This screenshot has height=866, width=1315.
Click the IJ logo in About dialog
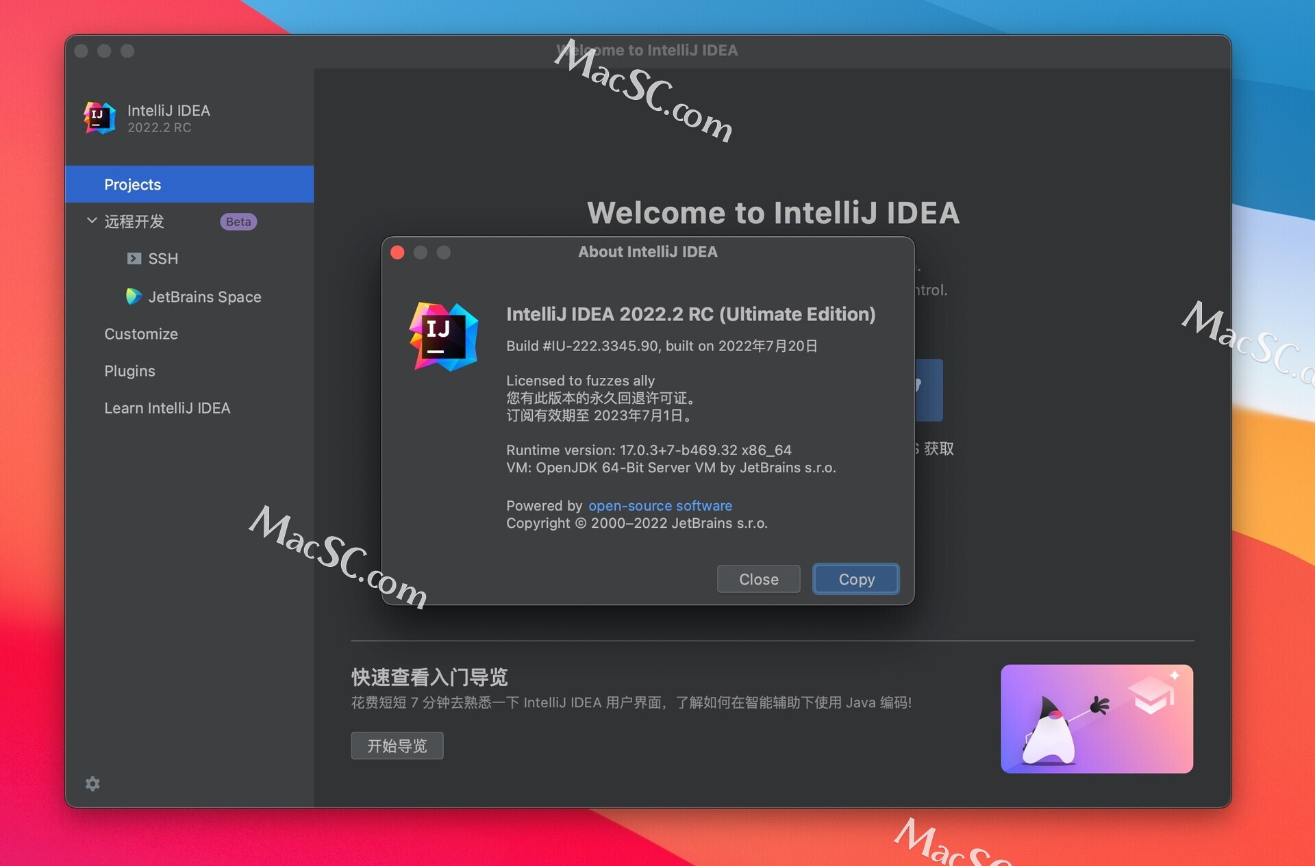(444, 337)
